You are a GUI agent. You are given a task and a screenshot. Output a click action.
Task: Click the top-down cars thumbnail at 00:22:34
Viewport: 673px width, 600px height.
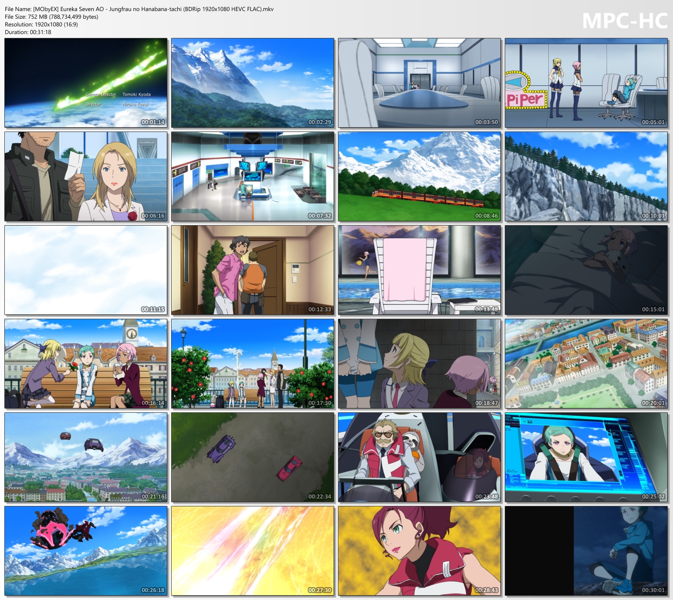click(x=253, y=457)
